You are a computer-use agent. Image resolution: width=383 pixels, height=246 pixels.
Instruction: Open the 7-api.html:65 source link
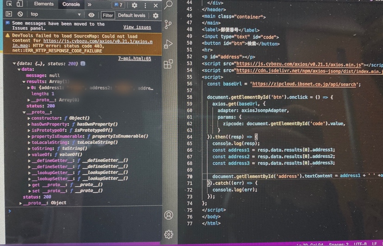point(135,59)
